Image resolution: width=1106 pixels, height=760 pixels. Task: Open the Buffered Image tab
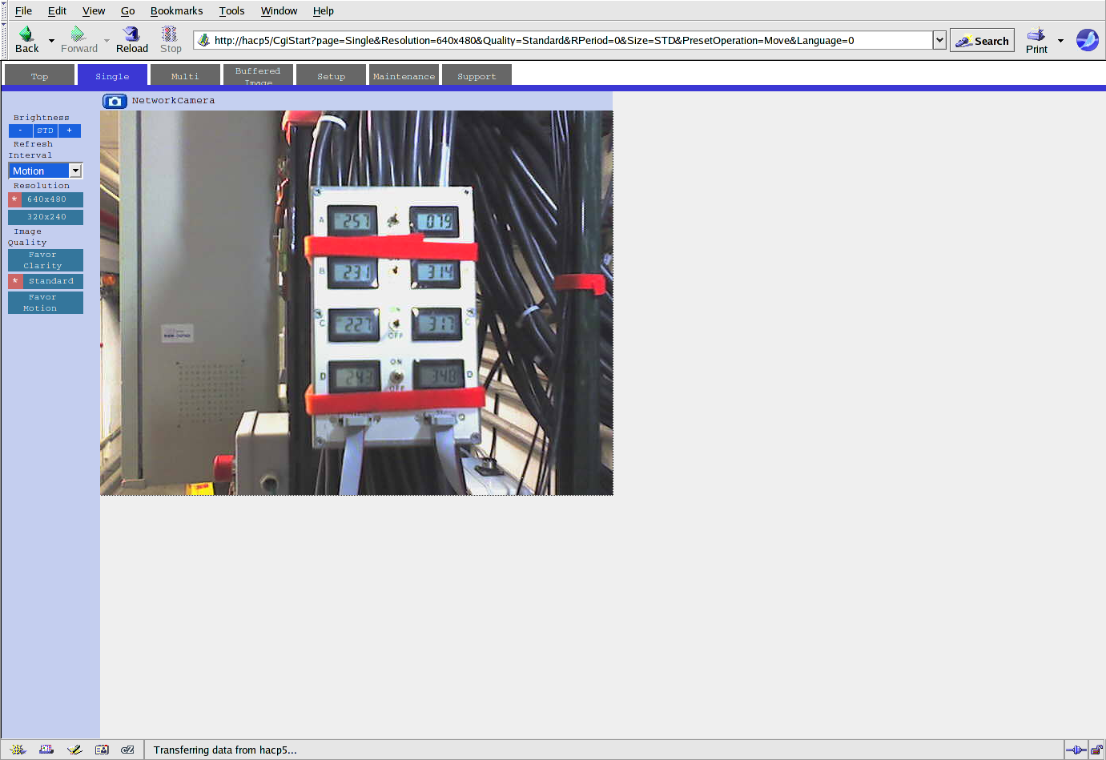click(258, 74)
